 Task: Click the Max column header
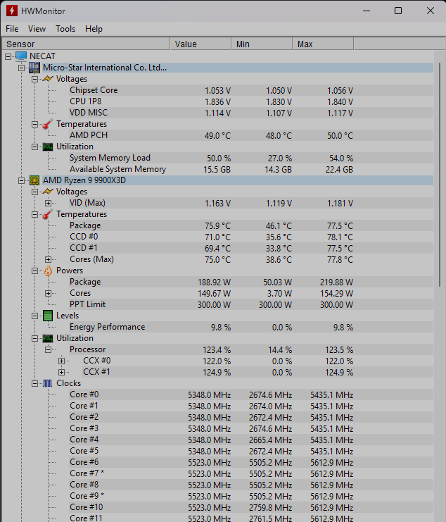pyautogui.click(x=323, y=44)
